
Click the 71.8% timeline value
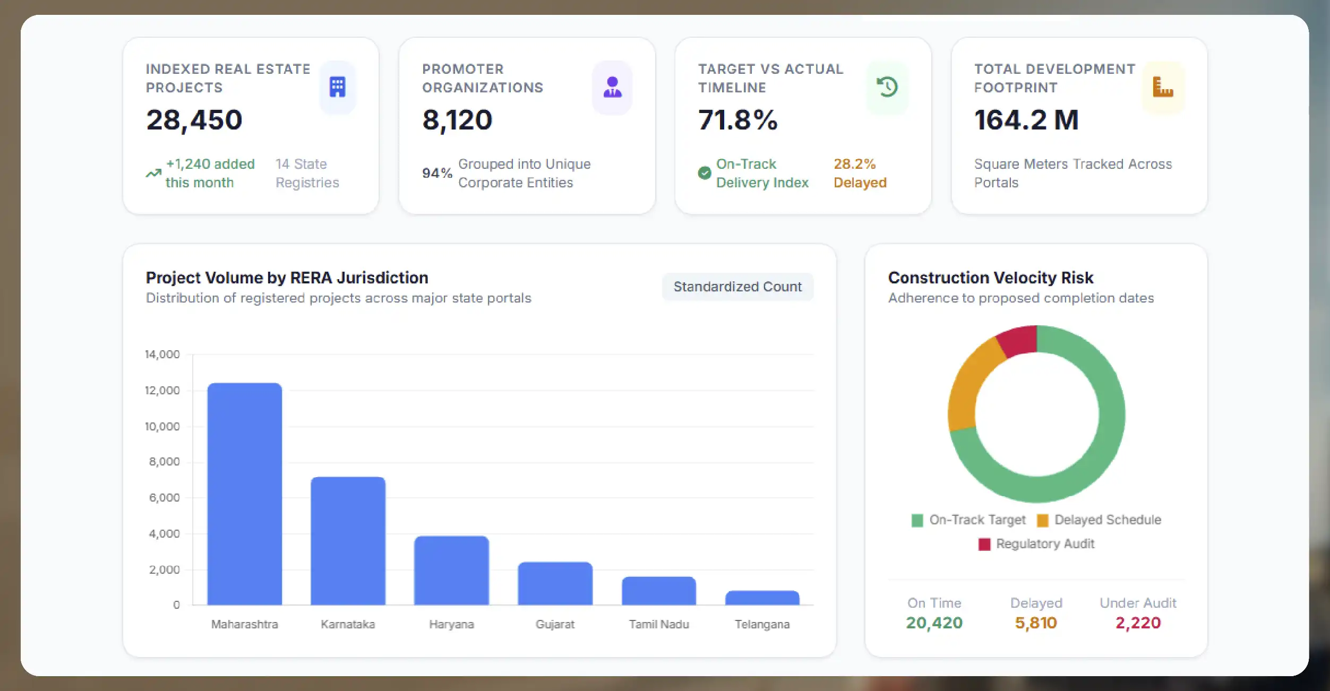click(737, 120)
